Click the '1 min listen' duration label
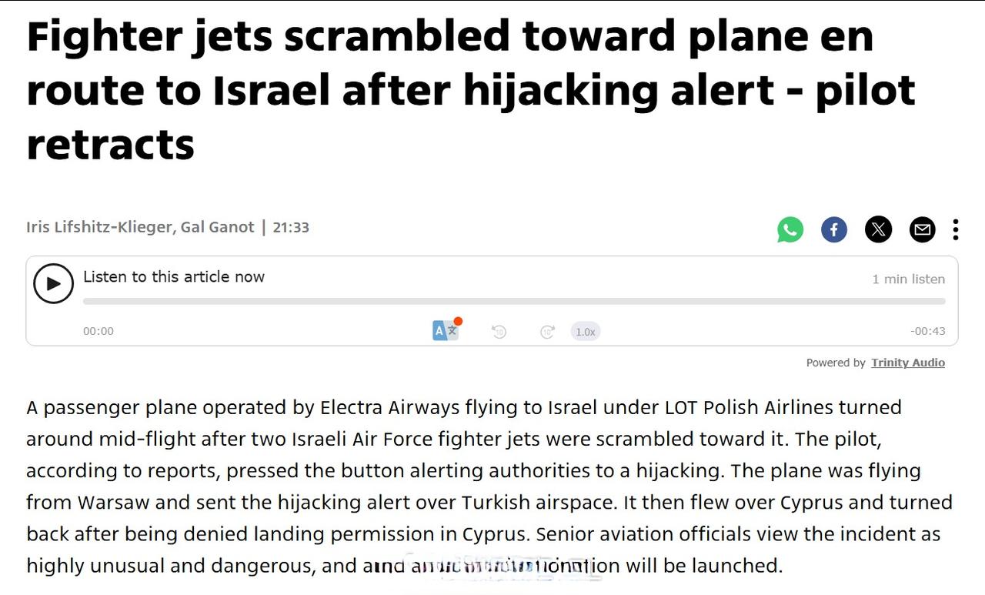985x595 pixels. (x=908, y=279)
